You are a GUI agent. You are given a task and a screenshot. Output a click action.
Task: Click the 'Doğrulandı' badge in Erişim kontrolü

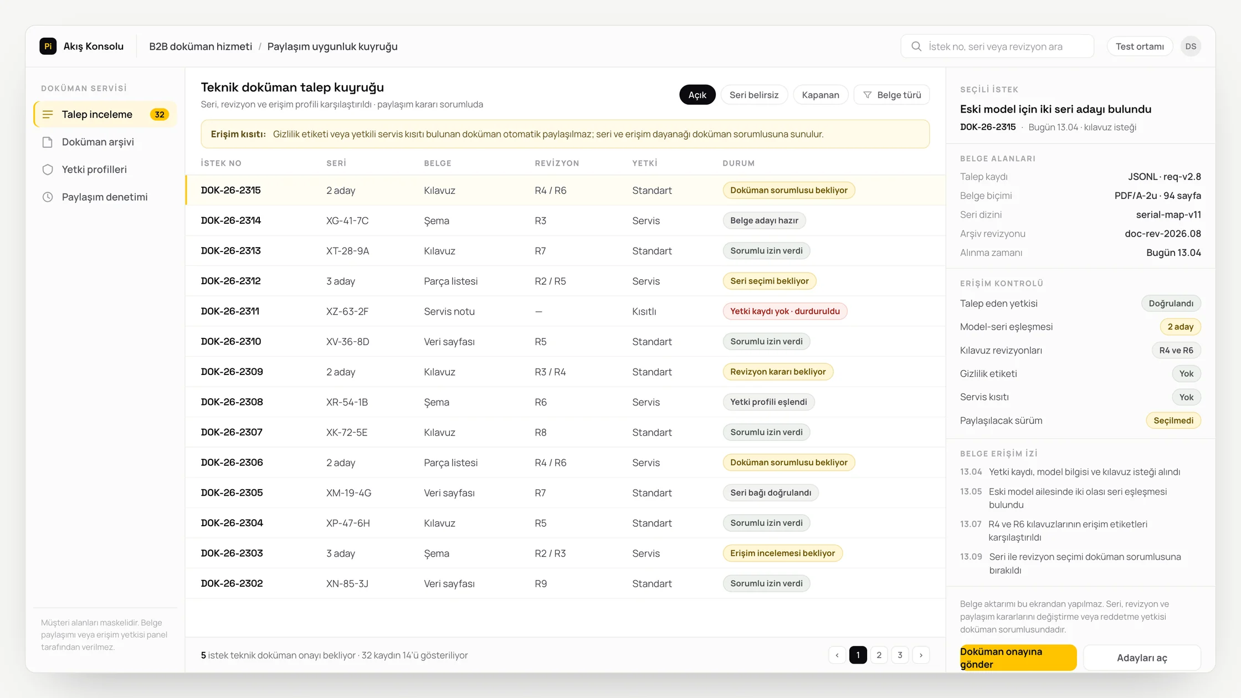1171,304
